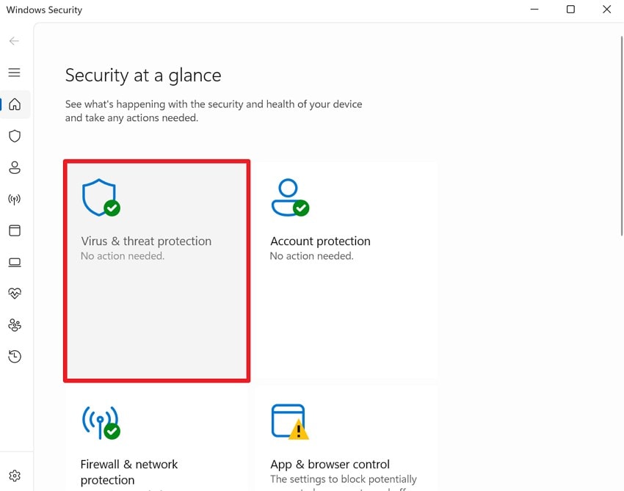Screen dimensions: 624x491
Task: Maximize the Windows Security window
Action: coord(570,10)
